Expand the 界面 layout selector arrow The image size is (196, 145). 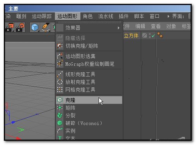pos(168,17)
